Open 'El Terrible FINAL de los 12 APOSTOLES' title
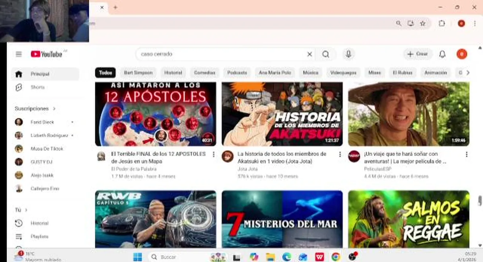 pos(158,158)
